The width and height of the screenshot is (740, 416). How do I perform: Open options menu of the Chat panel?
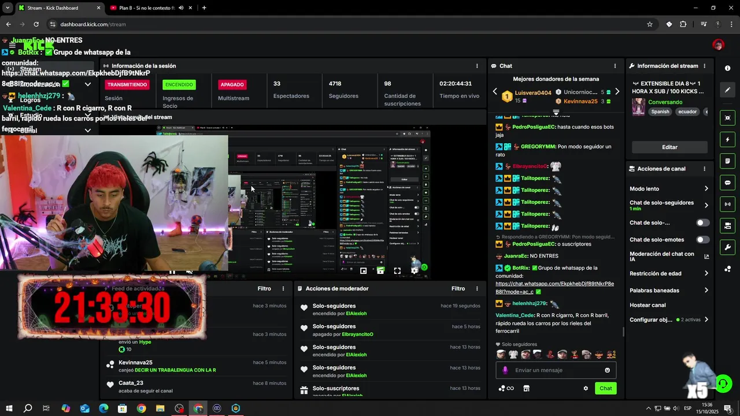click(x=615, y=66)
